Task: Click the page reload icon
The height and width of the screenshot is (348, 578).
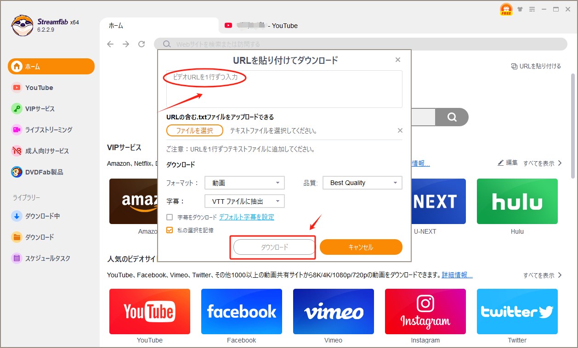Action: point(142,44)
